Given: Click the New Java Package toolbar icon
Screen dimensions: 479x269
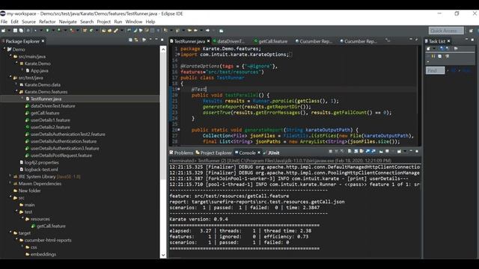Looking at the screenshot, I should [85, 31].
